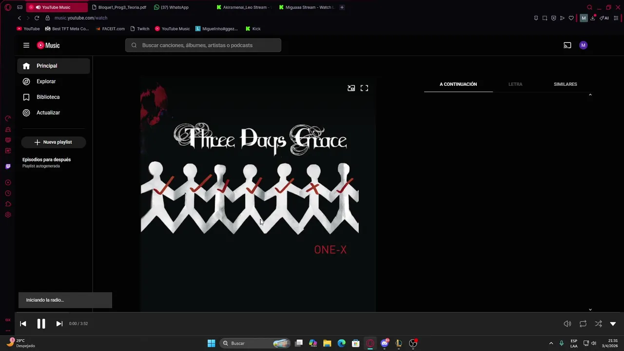624x351 pixels.
Task: Toggle shuffle mode
Action: click(599, 324)
